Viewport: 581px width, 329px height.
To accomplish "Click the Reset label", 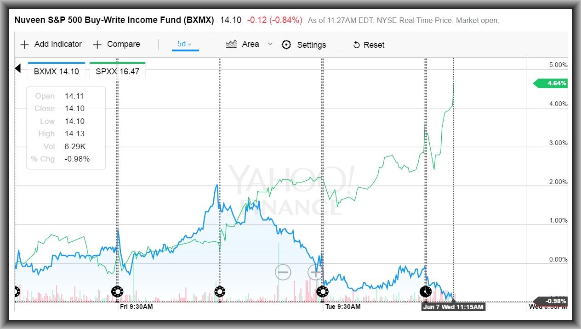I will point(374,45).
